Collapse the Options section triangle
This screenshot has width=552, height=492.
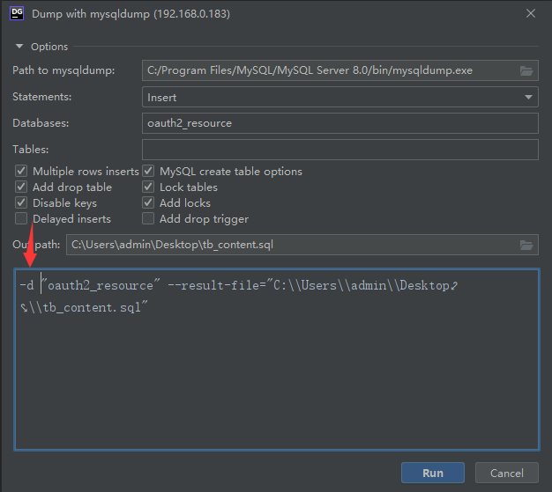[19, 47]
